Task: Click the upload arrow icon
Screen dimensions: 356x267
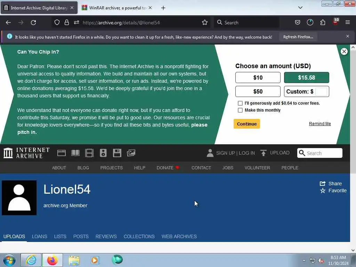Action: [x=264, y=153]
